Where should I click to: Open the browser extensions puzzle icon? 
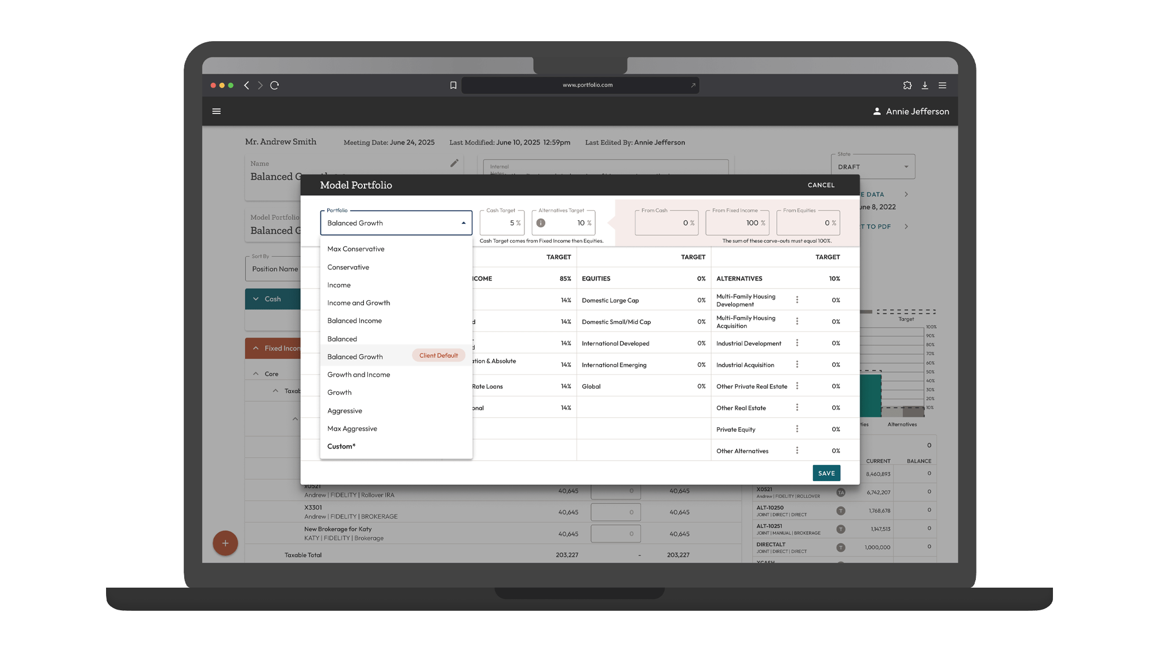click(907, 85)
